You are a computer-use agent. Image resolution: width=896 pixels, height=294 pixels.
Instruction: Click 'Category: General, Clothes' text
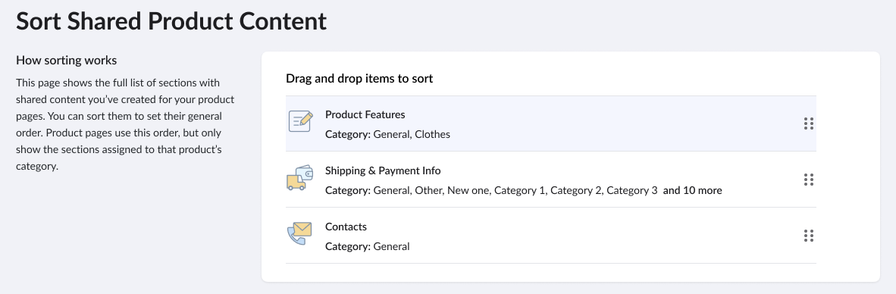[387, 134]
